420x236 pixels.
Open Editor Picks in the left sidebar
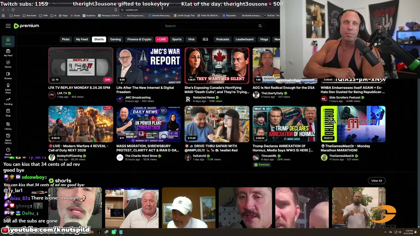pos(8,88)
